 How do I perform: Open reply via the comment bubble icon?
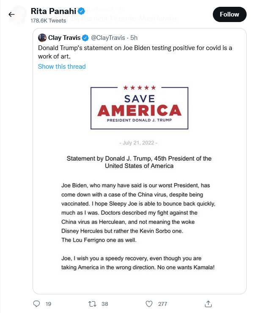pos(36,304)
